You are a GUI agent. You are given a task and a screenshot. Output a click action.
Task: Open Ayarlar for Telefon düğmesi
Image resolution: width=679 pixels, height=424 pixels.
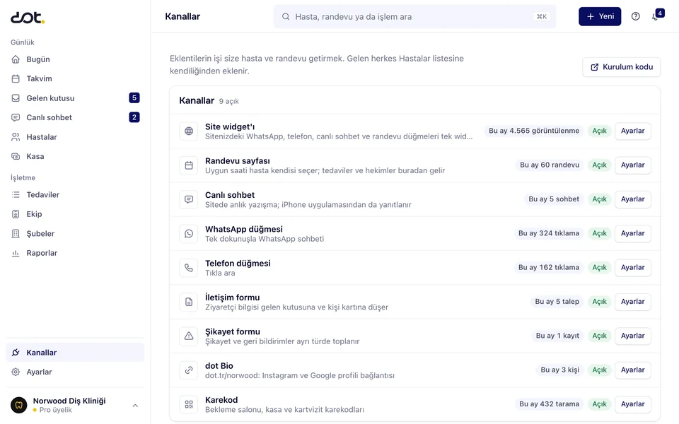pos(632,268)
